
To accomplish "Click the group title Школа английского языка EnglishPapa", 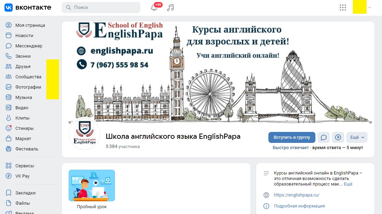I will point(173,136).
